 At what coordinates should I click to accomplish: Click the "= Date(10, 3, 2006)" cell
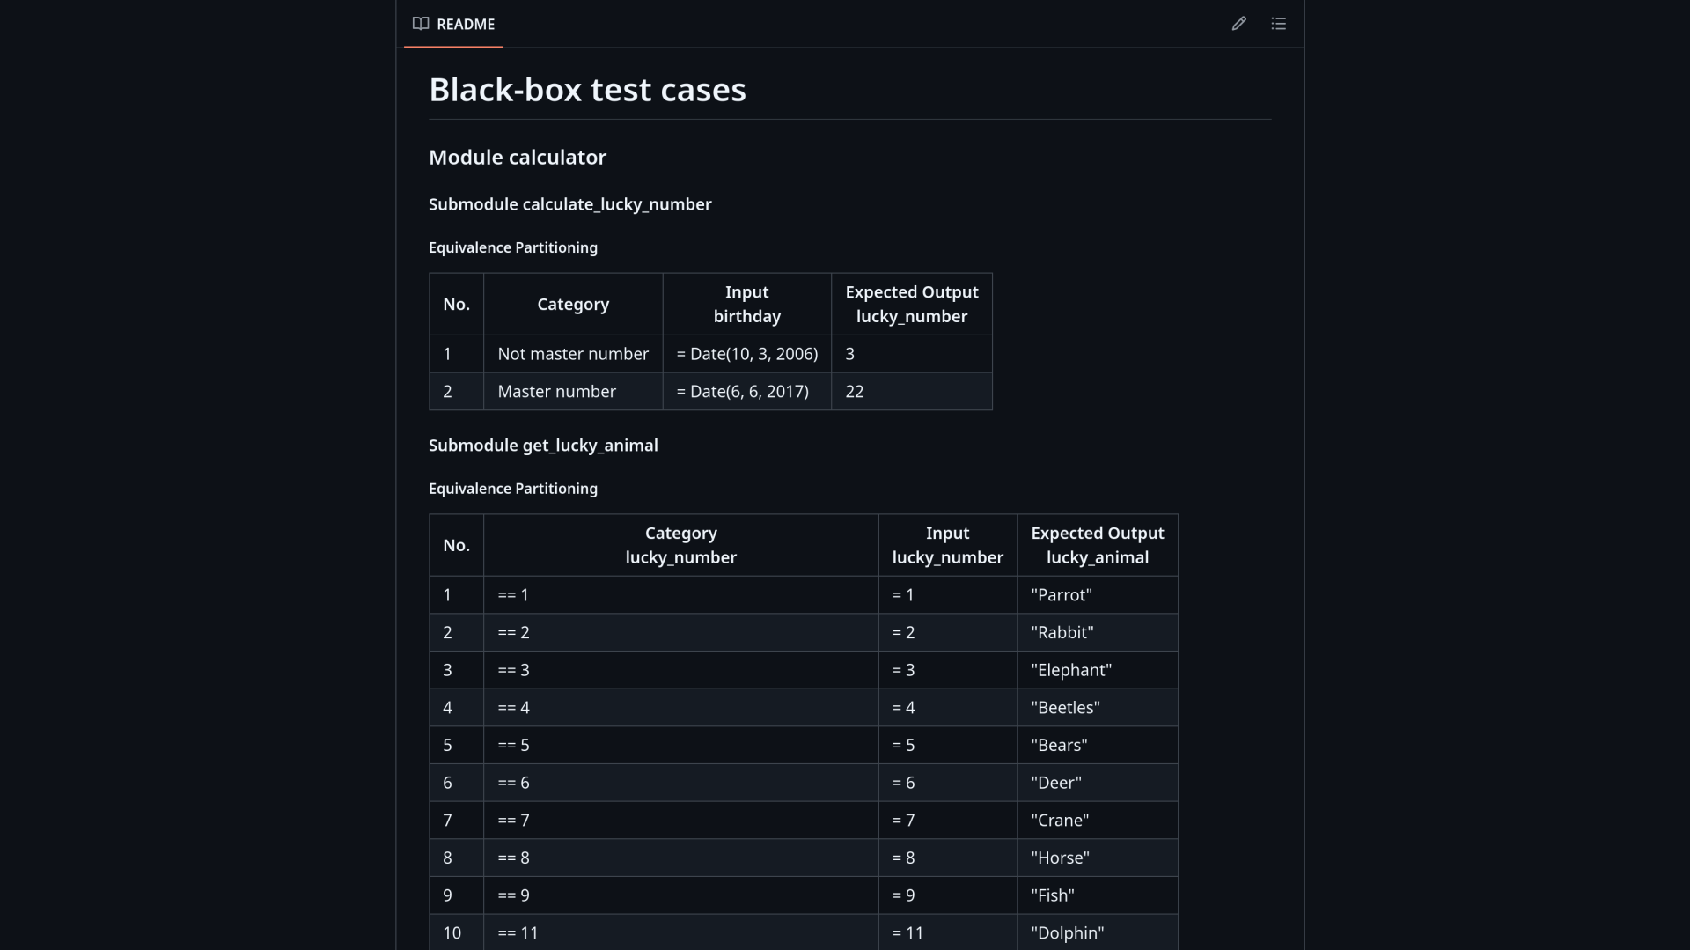747,354
